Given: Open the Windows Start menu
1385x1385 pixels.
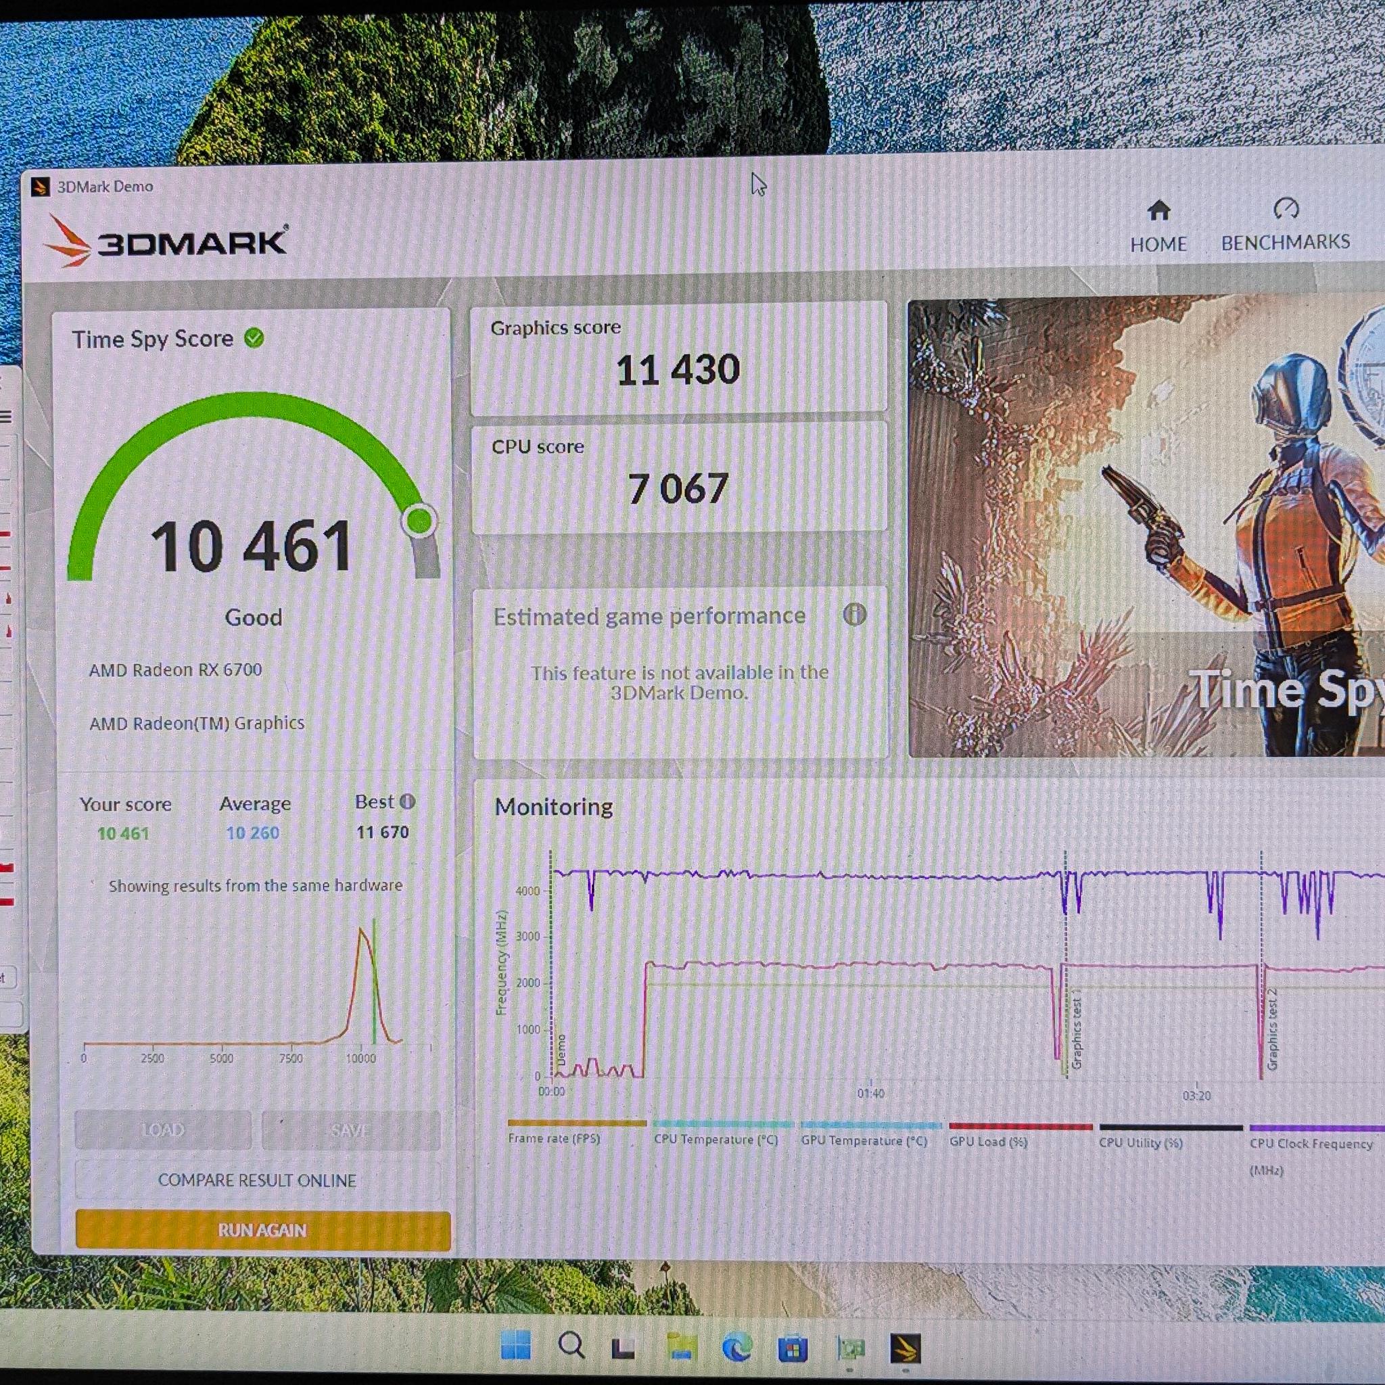Looking at the screenshot, I should pos(515,1346).
